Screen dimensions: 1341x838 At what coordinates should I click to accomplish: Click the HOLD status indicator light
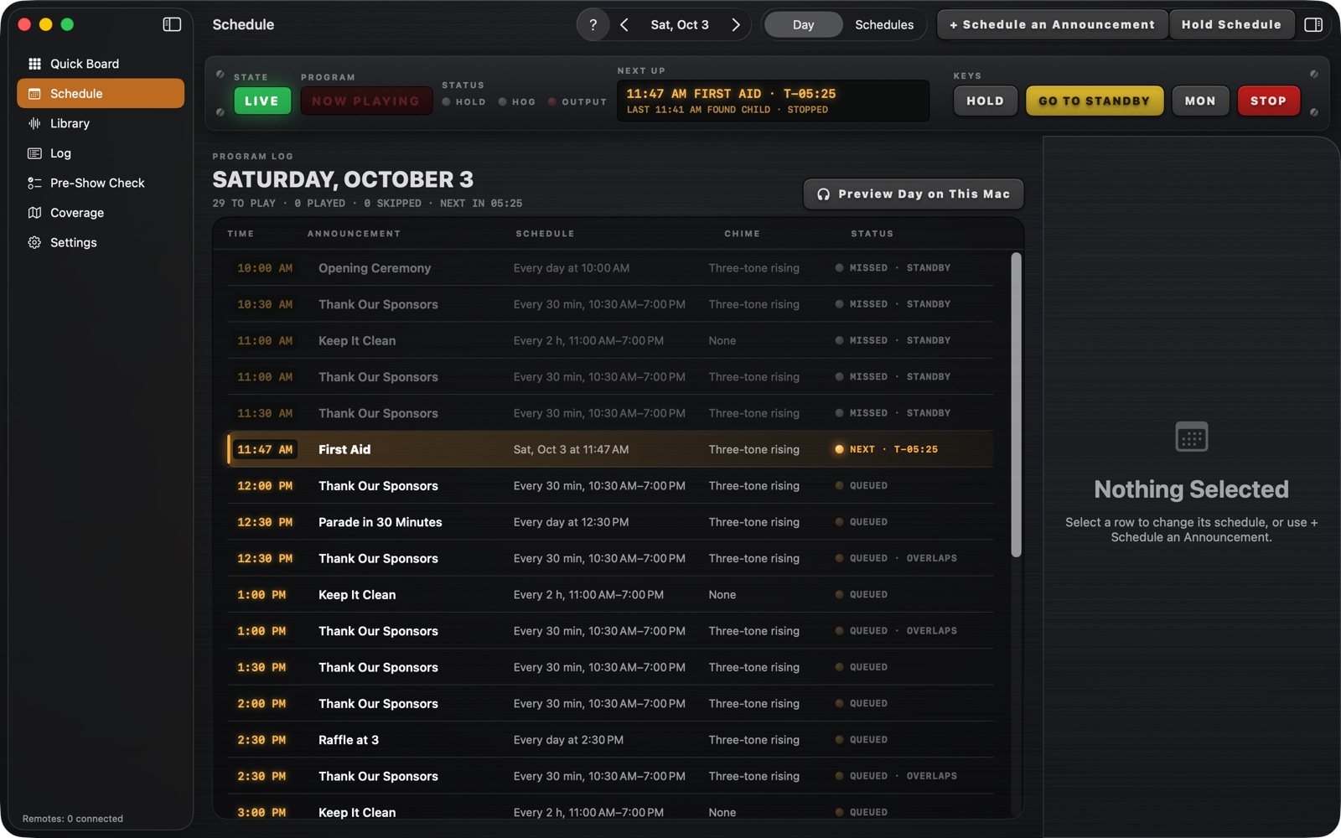(x=447, y=102)
